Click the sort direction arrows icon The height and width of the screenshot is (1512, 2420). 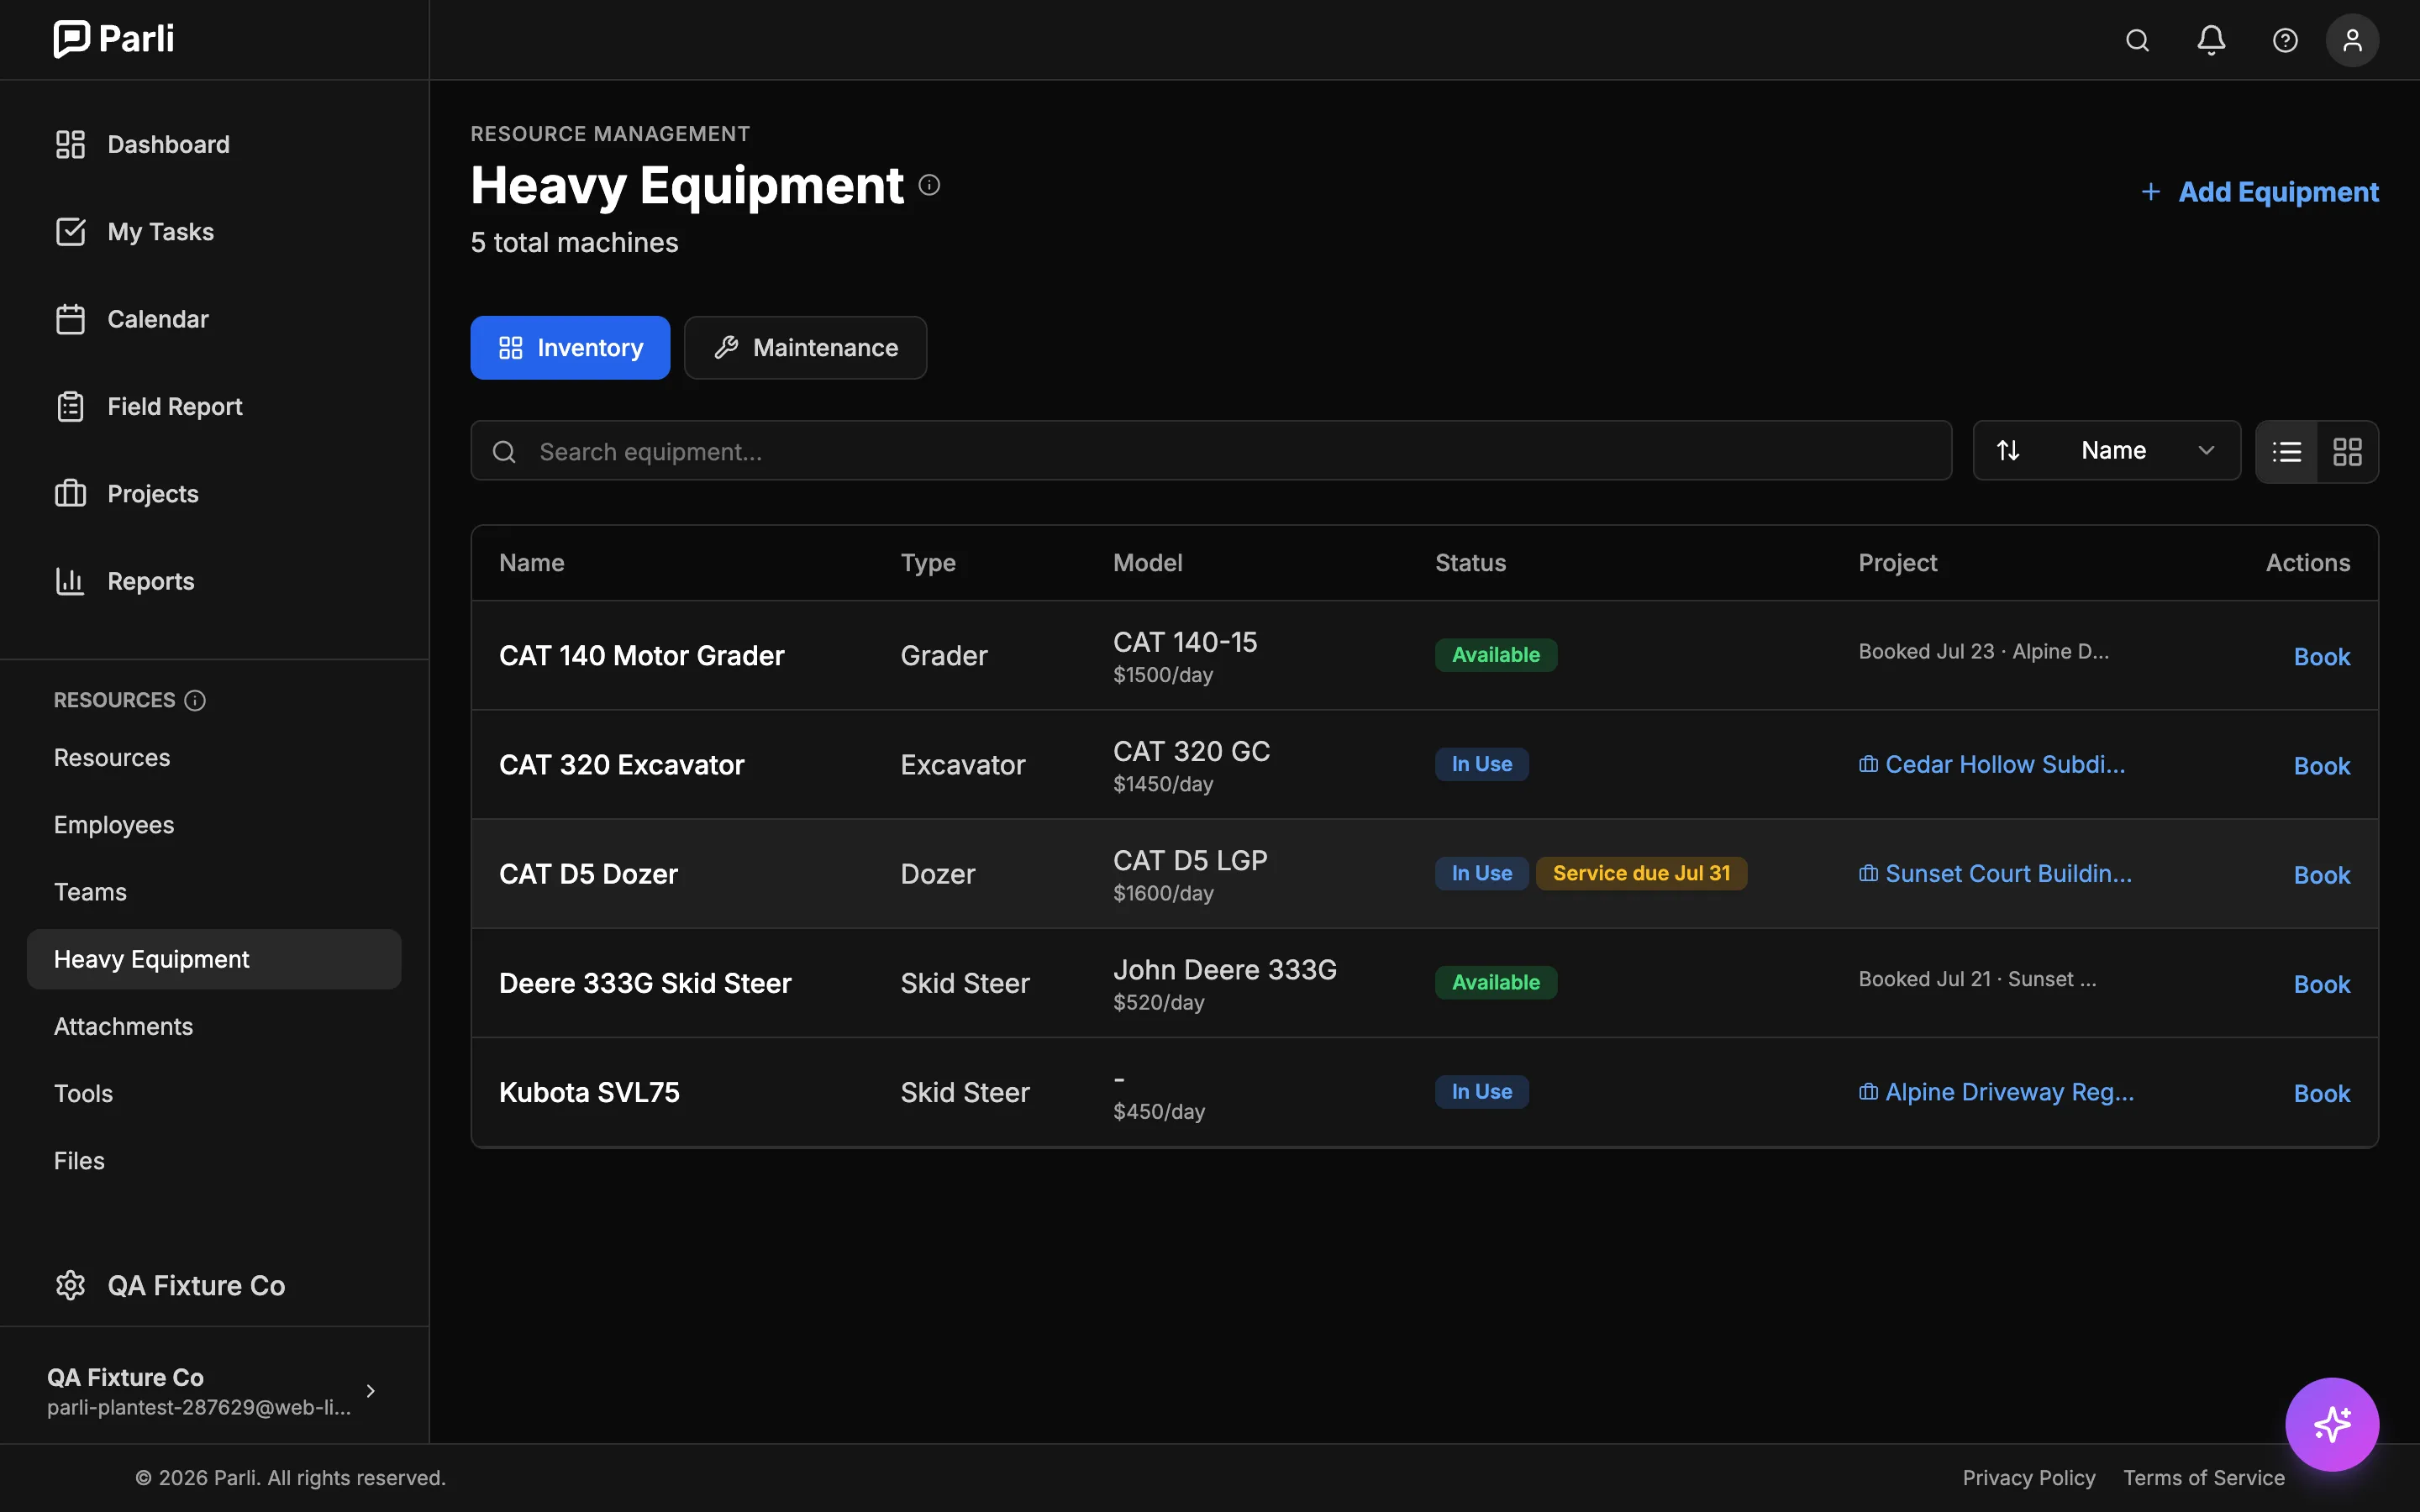pyautogui.click(x=2008, y=450)
